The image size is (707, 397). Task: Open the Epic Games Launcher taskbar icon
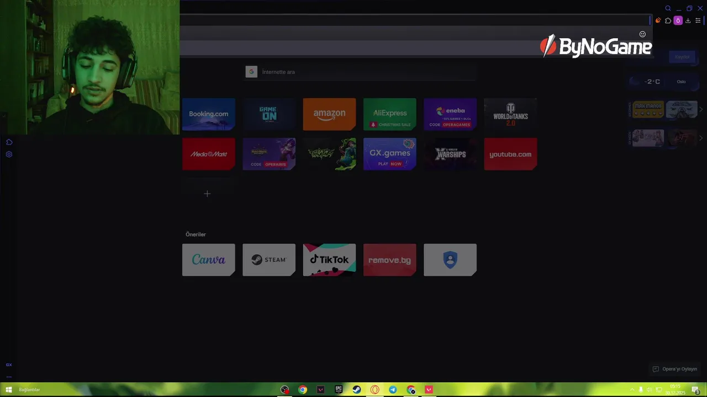coord(339,390)
